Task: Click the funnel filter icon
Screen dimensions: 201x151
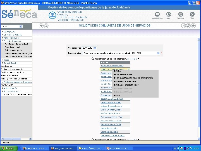Action: click(41, 26)
